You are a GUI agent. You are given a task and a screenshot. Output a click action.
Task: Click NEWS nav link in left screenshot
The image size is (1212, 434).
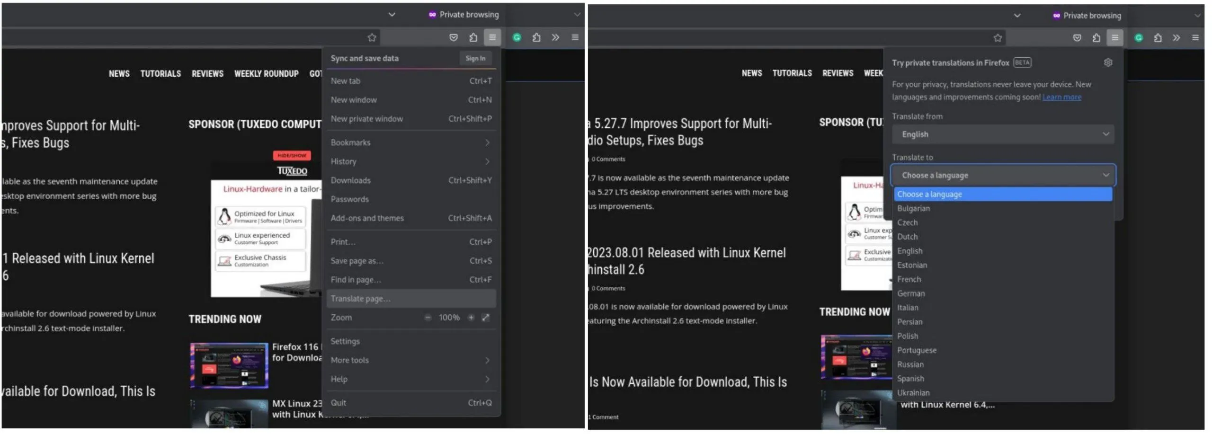point(119,74)
